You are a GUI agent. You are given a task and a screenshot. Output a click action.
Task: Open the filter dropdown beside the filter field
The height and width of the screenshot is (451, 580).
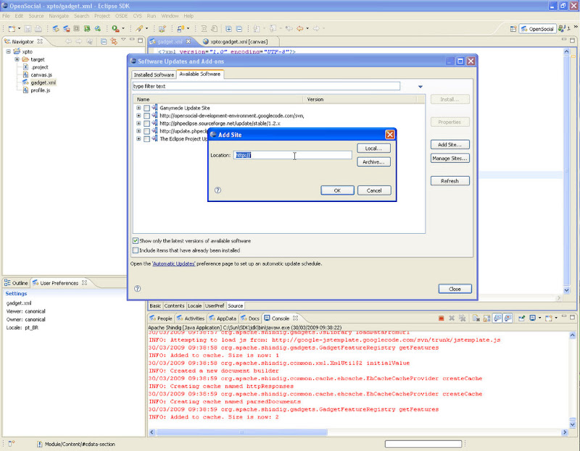419,85
